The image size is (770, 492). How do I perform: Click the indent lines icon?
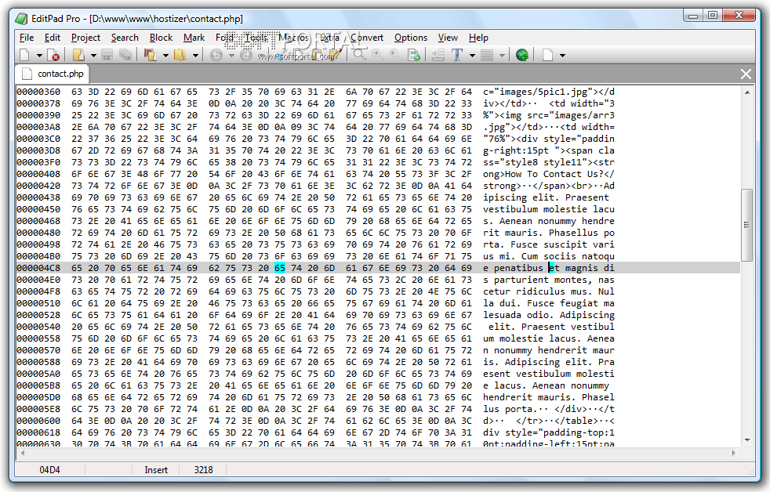coord(438,55)
